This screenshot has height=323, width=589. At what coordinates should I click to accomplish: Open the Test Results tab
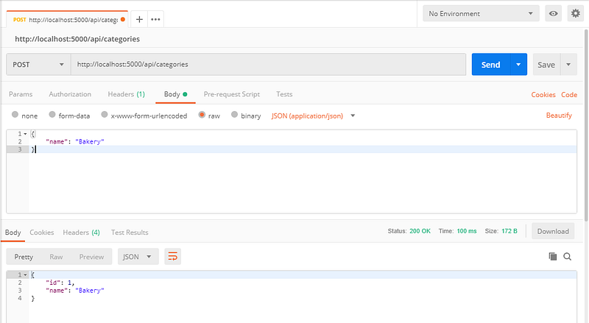coord(130,233)
